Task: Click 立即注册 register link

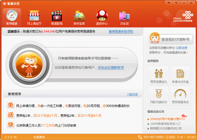Action: pyautogui.click(x=182, y=48)
